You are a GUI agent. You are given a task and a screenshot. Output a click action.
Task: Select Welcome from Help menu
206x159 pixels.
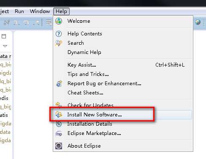(x=123, y=21)
